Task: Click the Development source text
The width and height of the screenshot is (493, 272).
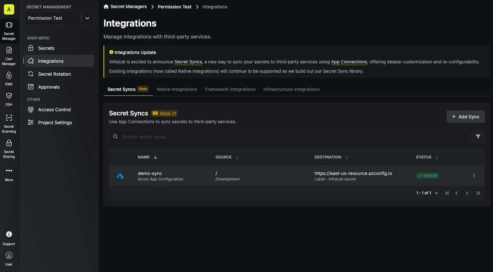Action: pyautogui.click(x=227, y=179)
